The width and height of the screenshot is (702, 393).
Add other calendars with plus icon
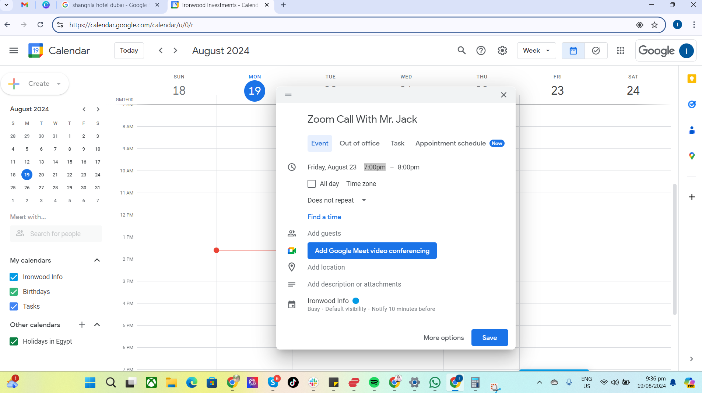pos(82,325)
